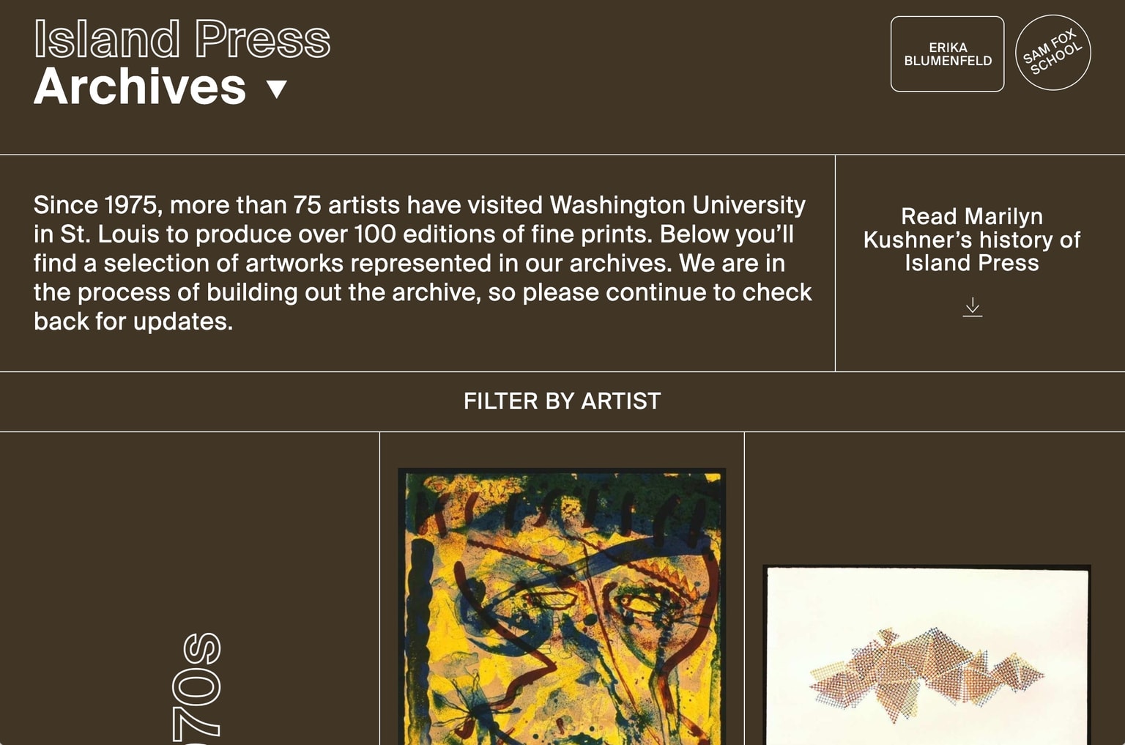Select the bold Archives heading
1125x745 pixels.
click(140, 86)
